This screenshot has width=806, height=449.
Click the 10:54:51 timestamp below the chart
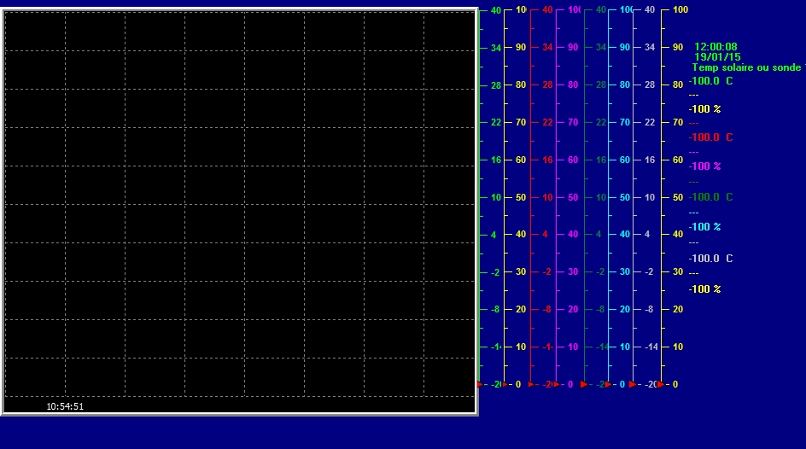[65, 406]
